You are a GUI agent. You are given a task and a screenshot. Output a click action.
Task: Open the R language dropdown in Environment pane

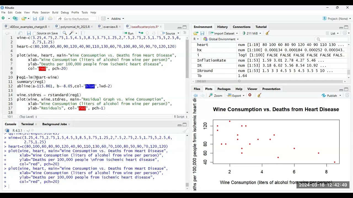(196, 39)
